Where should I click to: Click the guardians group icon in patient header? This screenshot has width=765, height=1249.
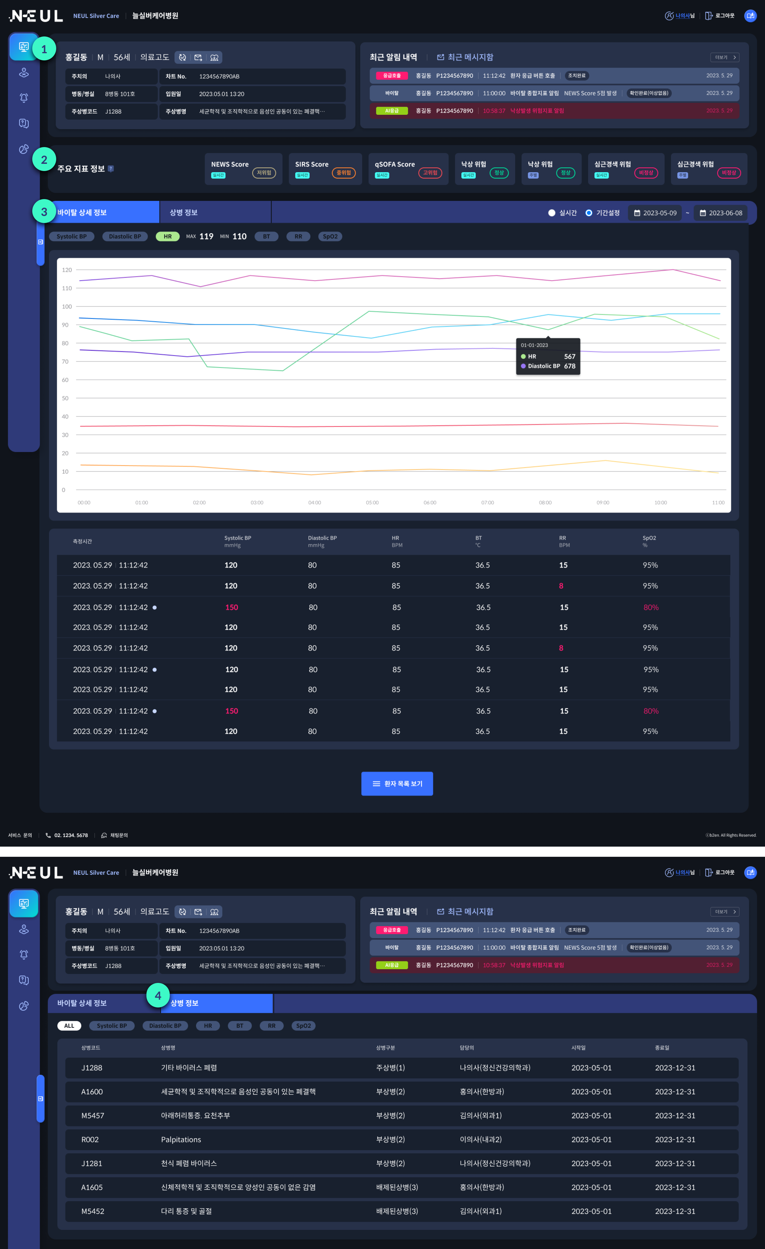point(214,58)
